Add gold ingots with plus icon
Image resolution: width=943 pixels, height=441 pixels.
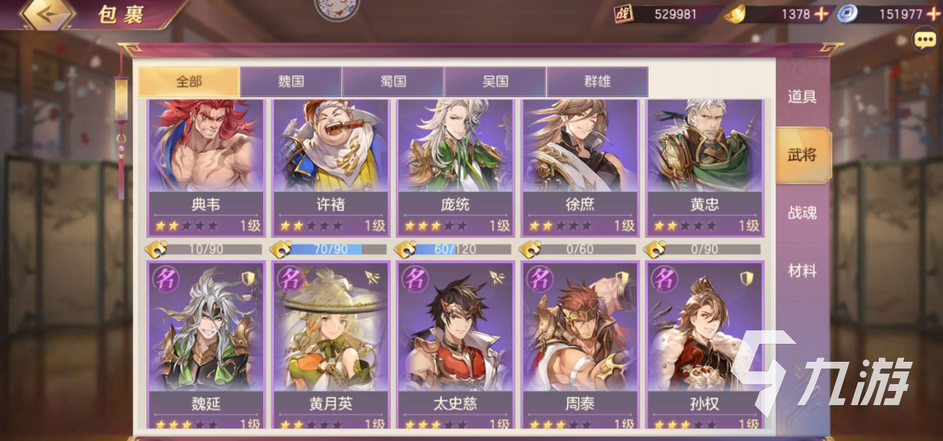(x=820, y=14)
